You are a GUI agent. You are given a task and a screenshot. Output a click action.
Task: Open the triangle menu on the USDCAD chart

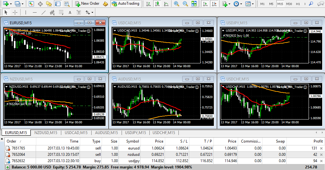(x=115, y=31)
